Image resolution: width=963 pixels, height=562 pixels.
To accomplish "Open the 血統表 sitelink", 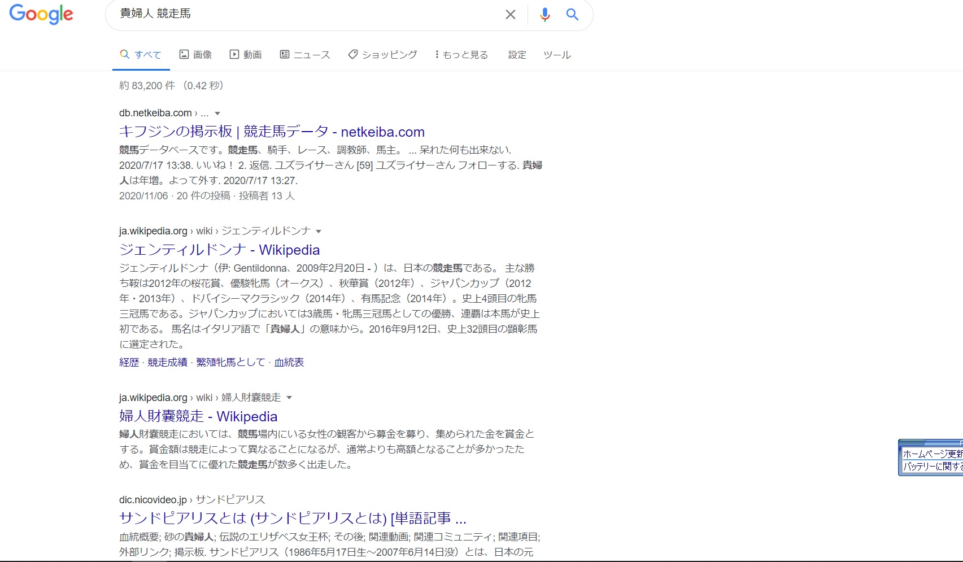I will point(289,362).
